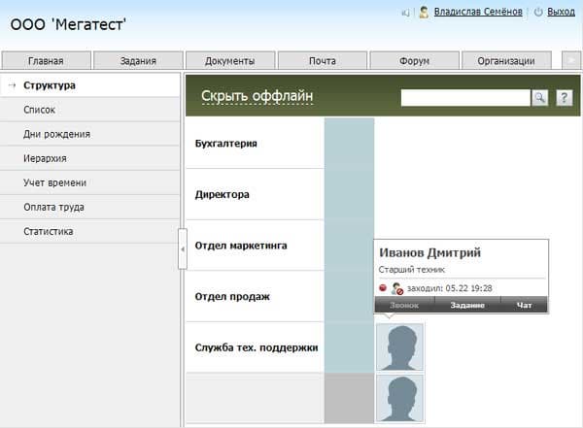
Task: Focus the employee search input field
Action: 465,98
